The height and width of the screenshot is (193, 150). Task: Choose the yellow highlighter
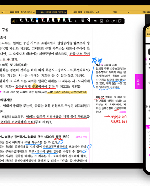click(x=58, y=20)
